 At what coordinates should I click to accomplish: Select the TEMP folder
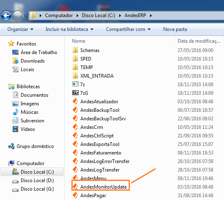click(x=86, y=67)
